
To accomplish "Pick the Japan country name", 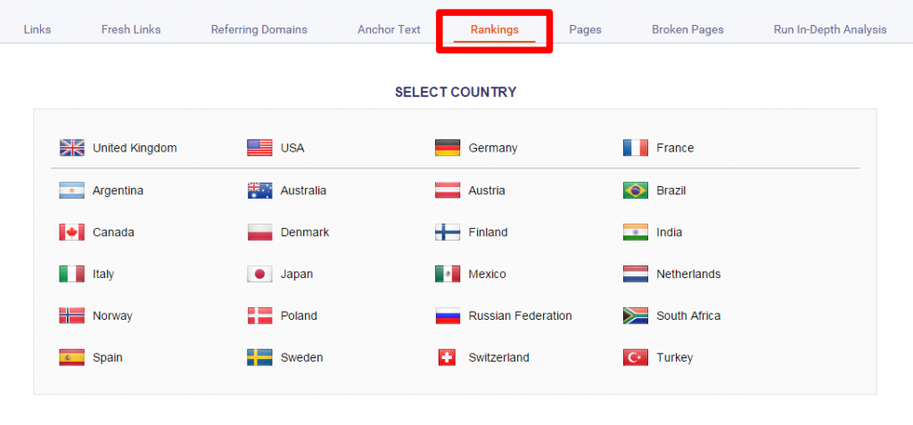I will click(297, 274).
